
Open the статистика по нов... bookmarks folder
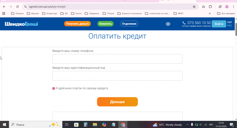pos(157,14)
